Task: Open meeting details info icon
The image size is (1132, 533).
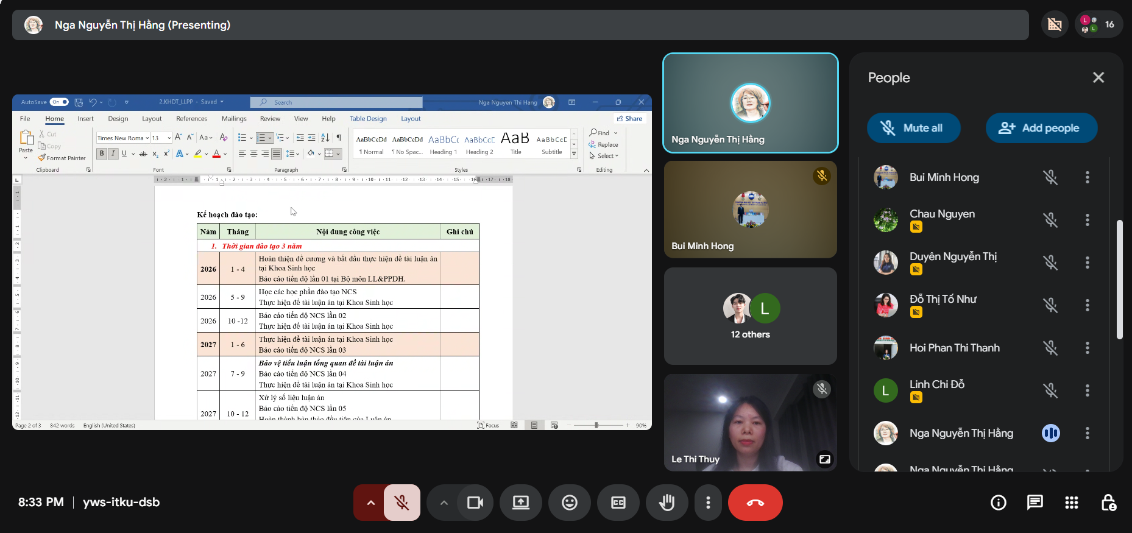Action: coord(998,503)
